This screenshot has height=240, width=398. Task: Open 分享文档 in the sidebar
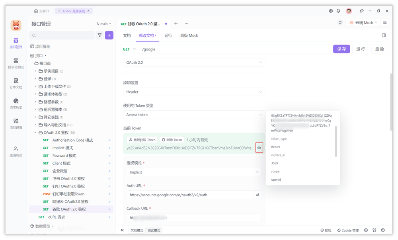point(16,84)
